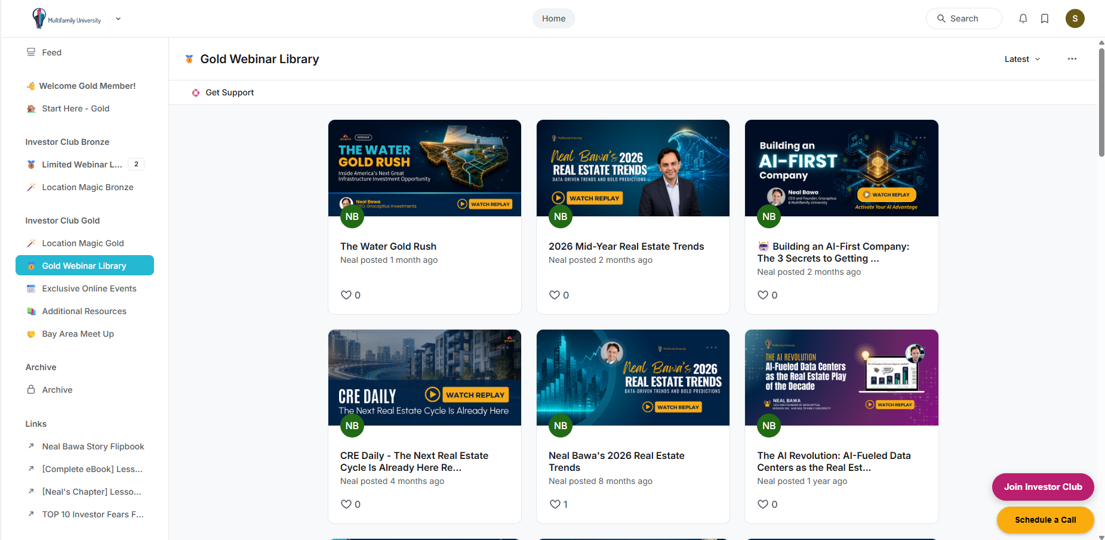Image resolution: width=1105 pixels, height=540 pixels.
Task: Open Additional Resources
Action: 85,311
